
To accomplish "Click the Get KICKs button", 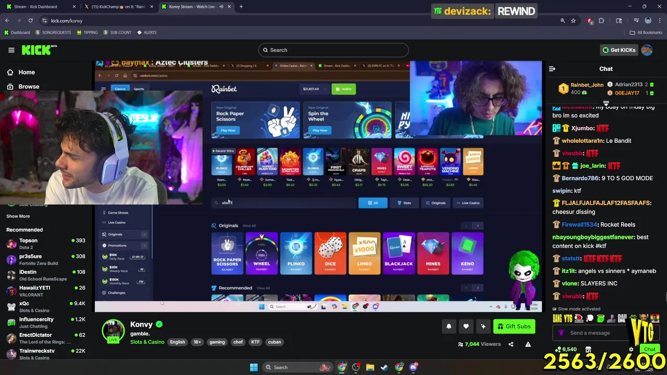I will 619,50.
